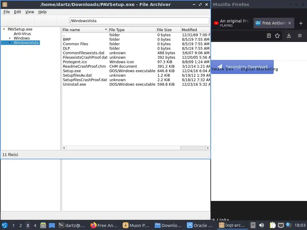Open Firefox hamburger application menu
Screen dimensions: 307x230
300,36
